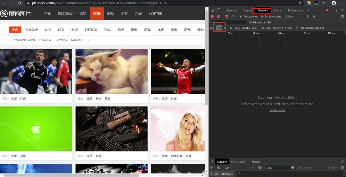Filter requests by XHR type

coord(219,28)
